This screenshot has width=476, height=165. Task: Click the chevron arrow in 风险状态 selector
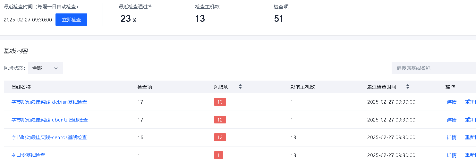[x=56, y=68]
